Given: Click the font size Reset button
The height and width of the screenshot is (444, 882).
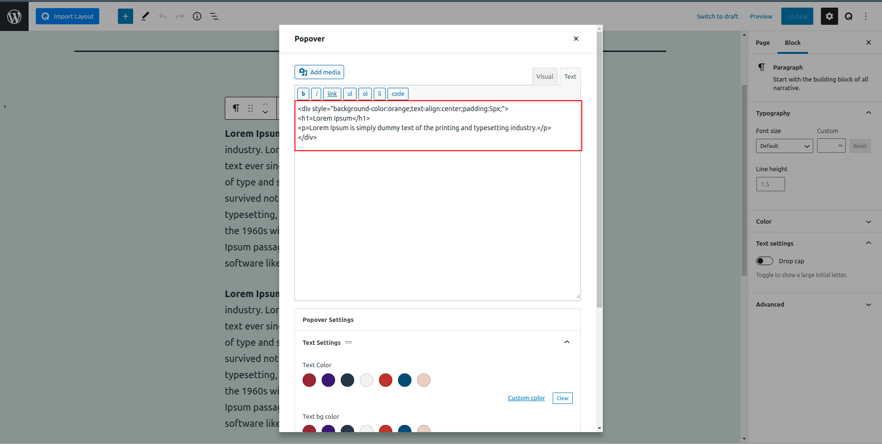Looking at the screenshot, I should pyautogui.click(x=860, y=146).
